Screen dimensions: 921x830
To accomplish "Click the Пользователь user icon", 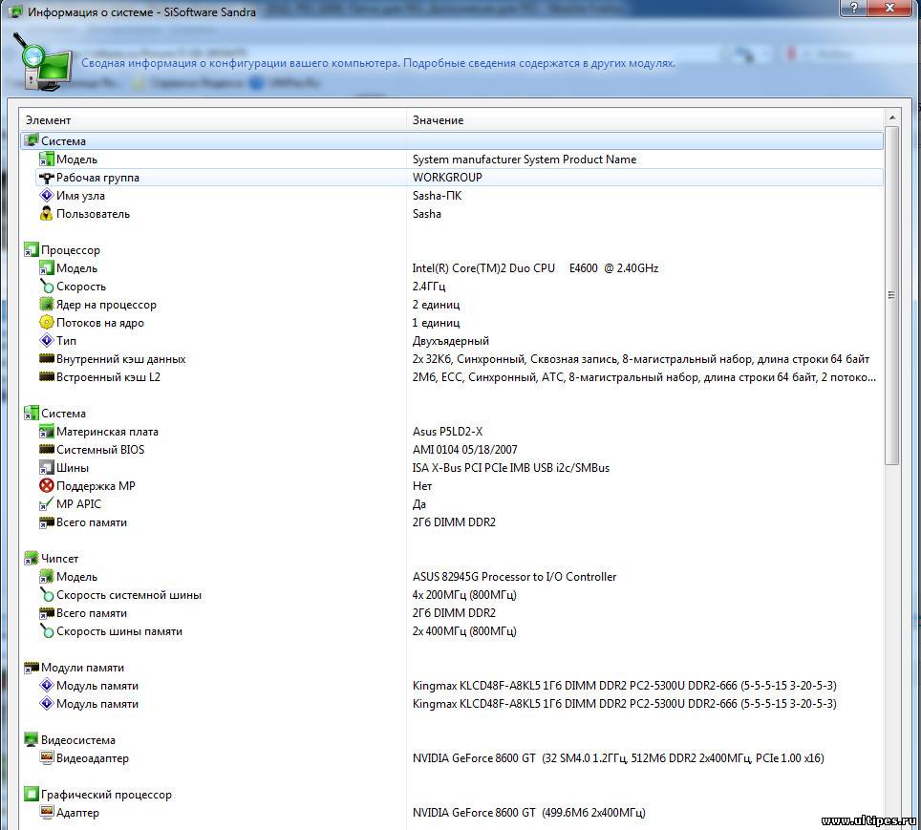I will tap(46, 214).
